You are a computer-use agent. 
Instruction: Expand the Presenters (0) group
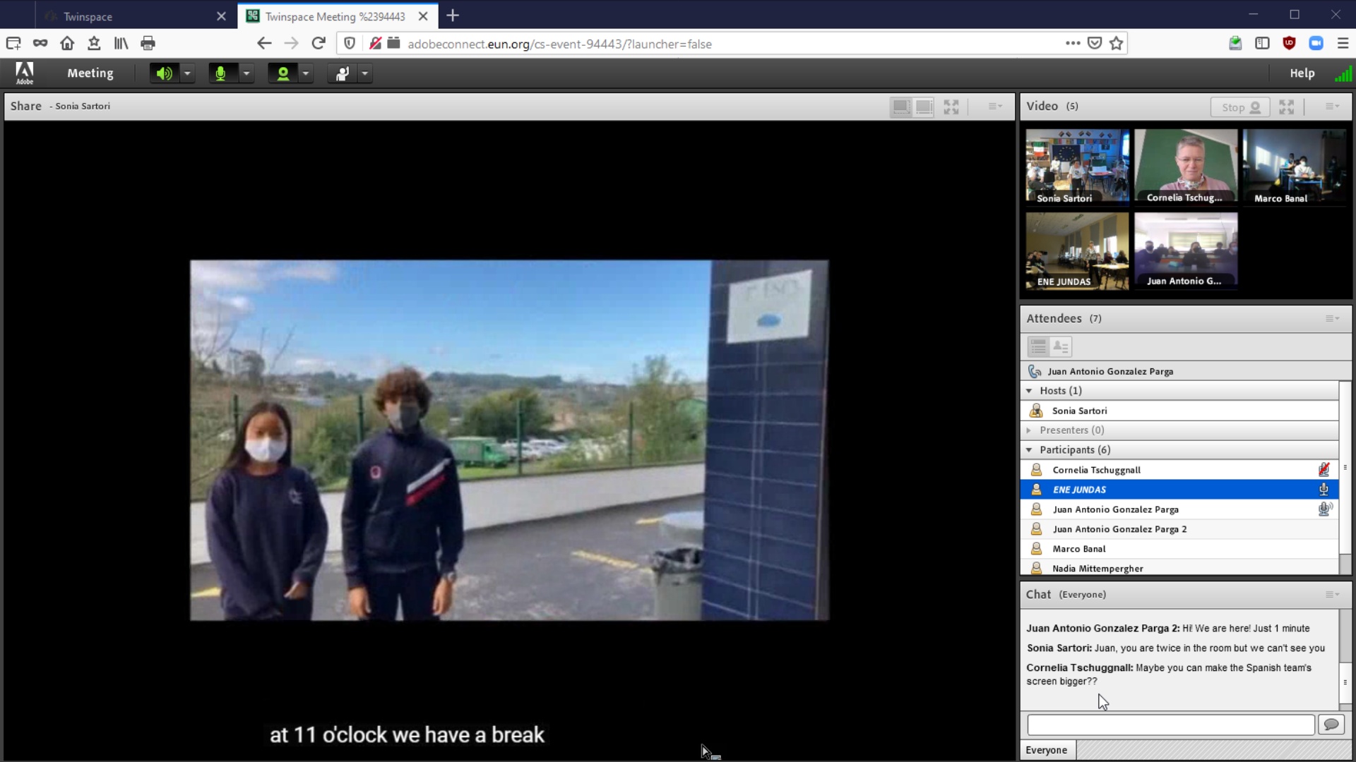pyautogui.click(x=1029, y=430)
